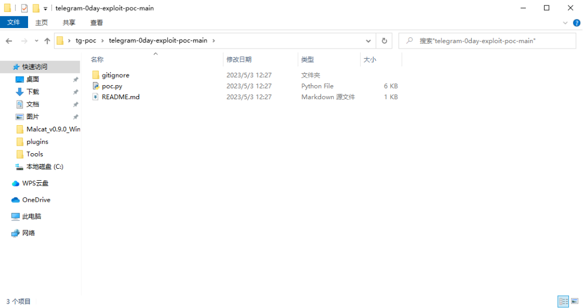Switch to large icons view in status bar
Viewport: 583px width, 308px height.
coord(575,302)
